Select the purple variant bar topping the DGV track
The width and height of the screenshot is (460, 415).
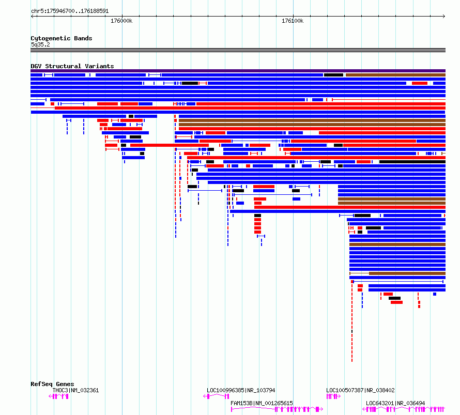click(x=238, y=71)
